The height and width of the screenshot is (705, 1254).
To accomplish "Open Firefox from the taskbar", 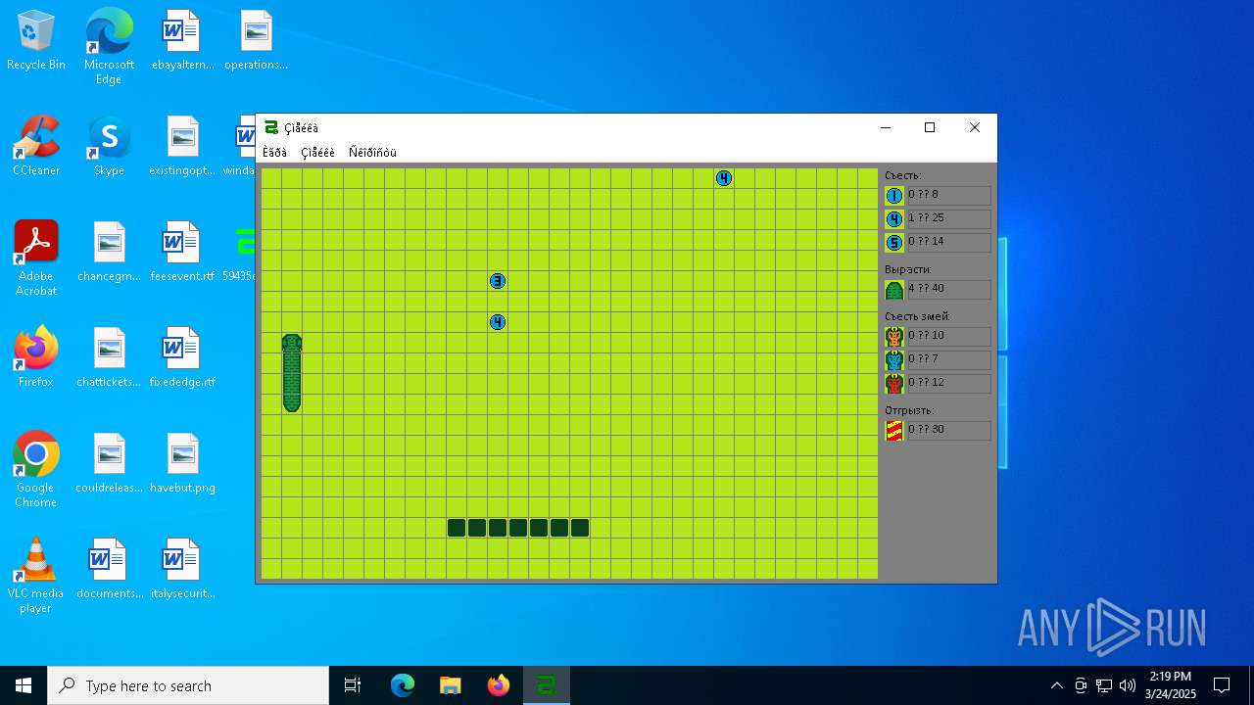I will tap(499, 685).
